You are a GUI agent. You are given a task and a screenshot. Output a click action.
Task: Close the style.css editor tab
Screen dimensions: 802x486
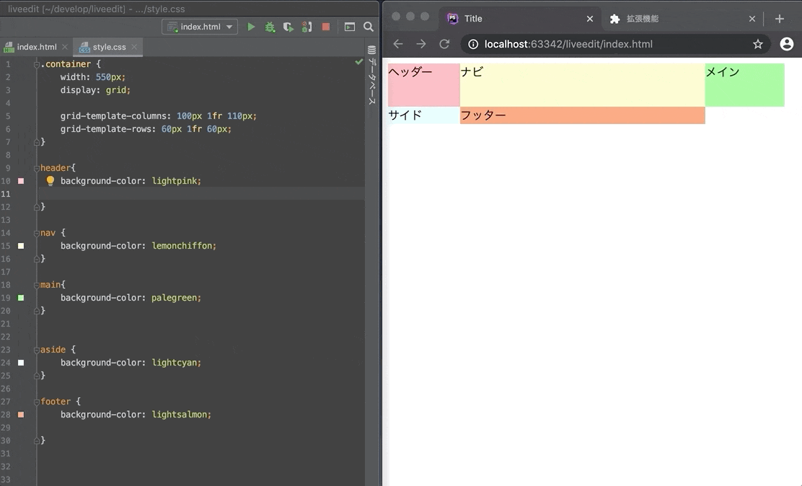click(134, 47)
